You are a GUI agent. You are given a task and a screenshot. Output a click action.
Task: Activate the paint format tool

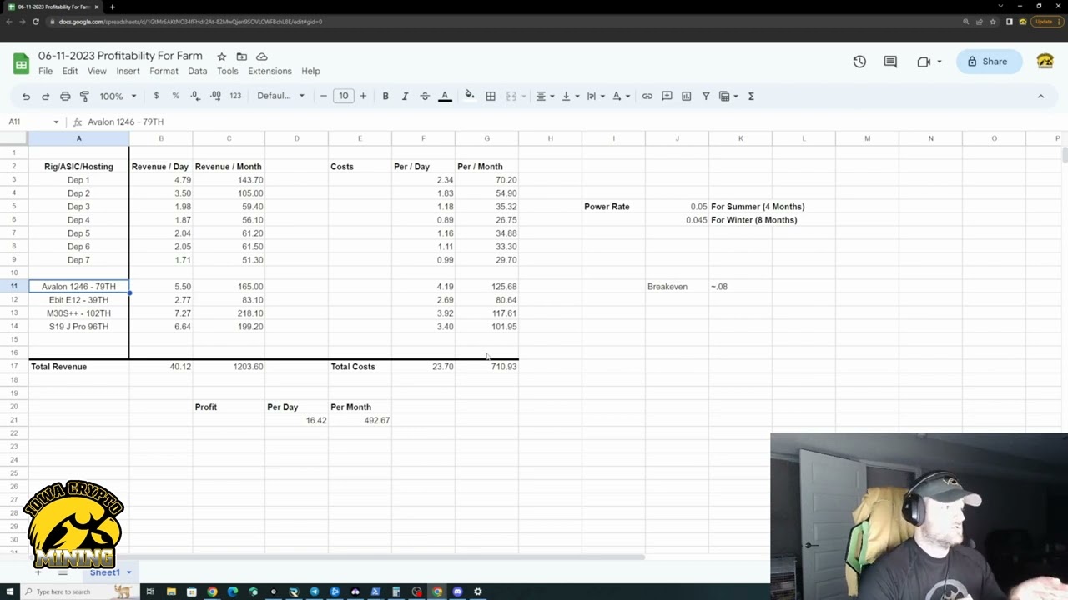(x=84, y=97)
